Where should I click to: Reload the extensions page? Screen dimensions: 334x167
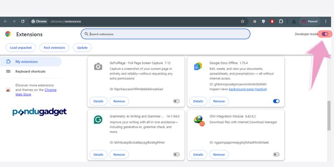click(23, 22)
